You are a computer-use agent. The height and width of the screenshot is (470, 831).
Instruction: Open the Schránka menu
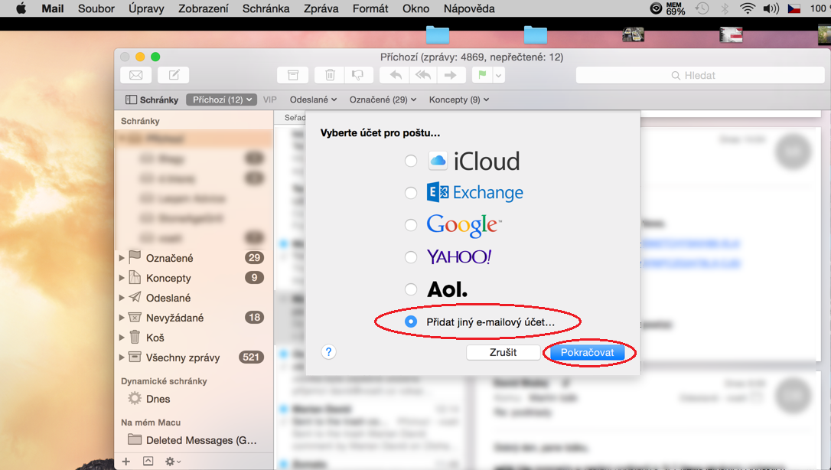coord(266,8)
